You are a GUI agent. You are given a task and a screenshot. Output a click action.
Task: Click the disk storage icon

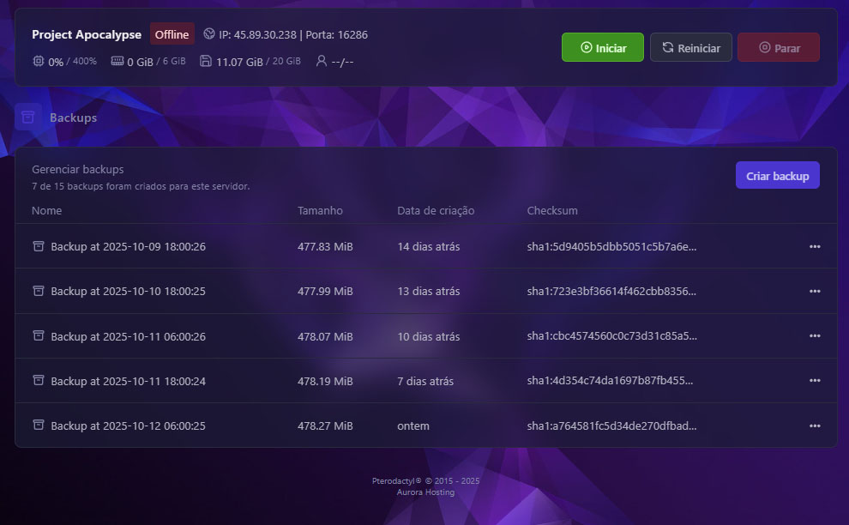[x=206, y=62]
